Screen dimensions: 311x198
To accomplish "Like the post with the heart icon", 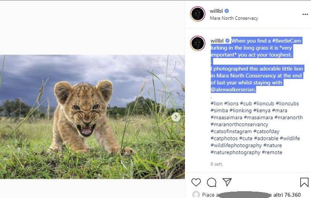I will coord(196,182).
